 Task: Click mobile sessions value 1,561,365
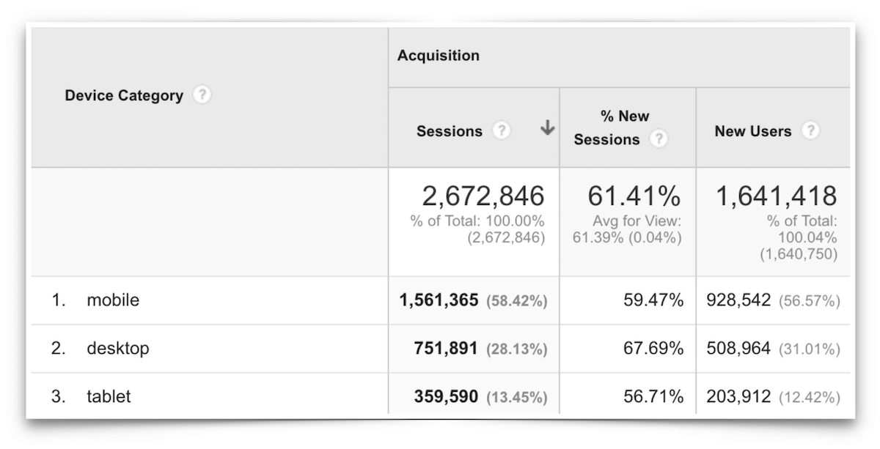pyautogui.click(x=439, y=300)
